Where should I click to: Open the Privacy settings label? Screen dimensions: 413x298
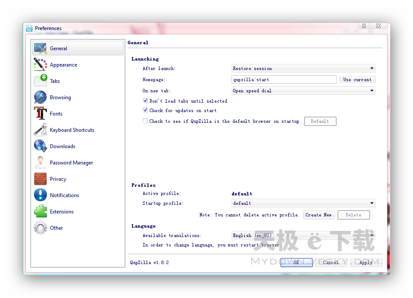58,179
